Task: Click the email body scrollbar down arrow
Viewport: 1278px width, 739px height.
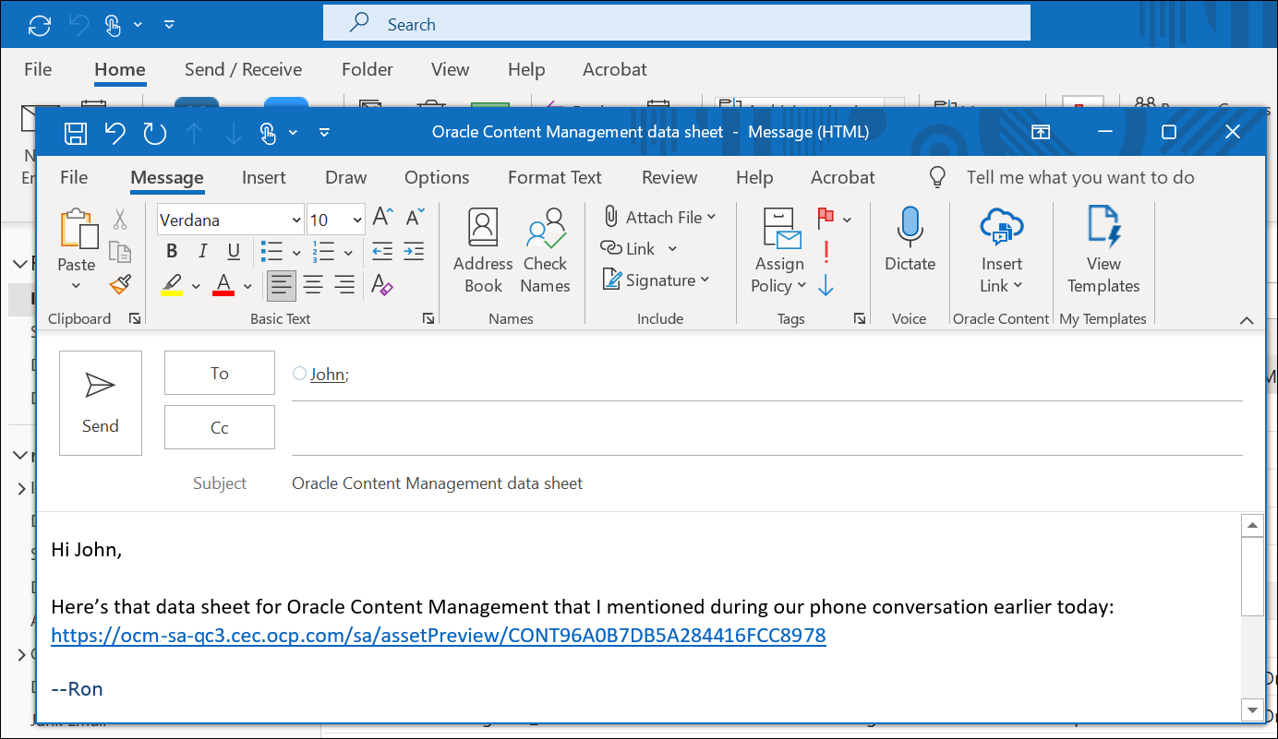Action: 1252,710
